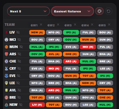Click the Liverpool club crest
The width and height of the screenshot is (119, 109).
[6, 32]
